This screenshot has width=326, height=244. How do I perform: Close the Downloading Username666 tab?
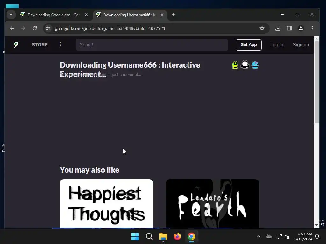162,15
